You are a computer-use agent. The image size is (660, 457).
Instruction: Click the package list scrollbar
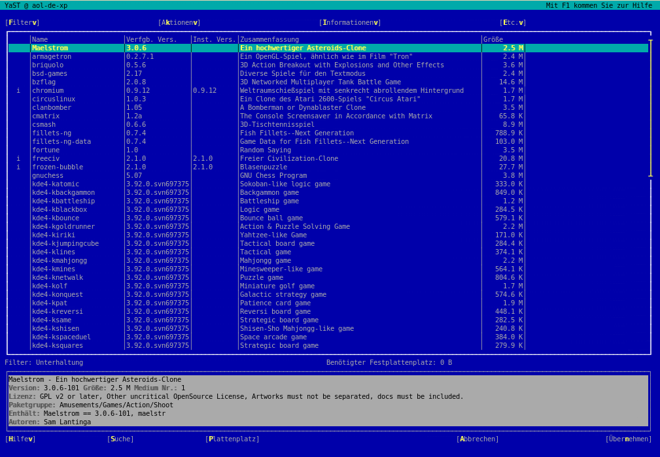point(650,108)
